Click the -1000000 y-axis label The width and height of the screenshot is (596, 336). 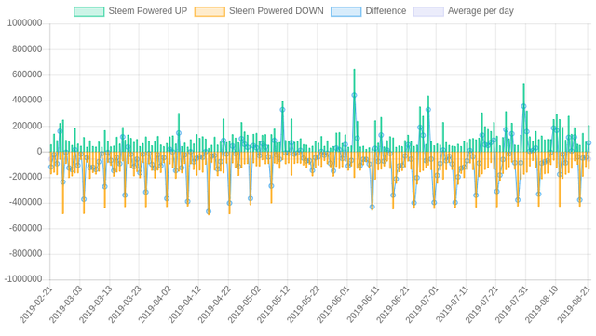click(x=23, y=279)
